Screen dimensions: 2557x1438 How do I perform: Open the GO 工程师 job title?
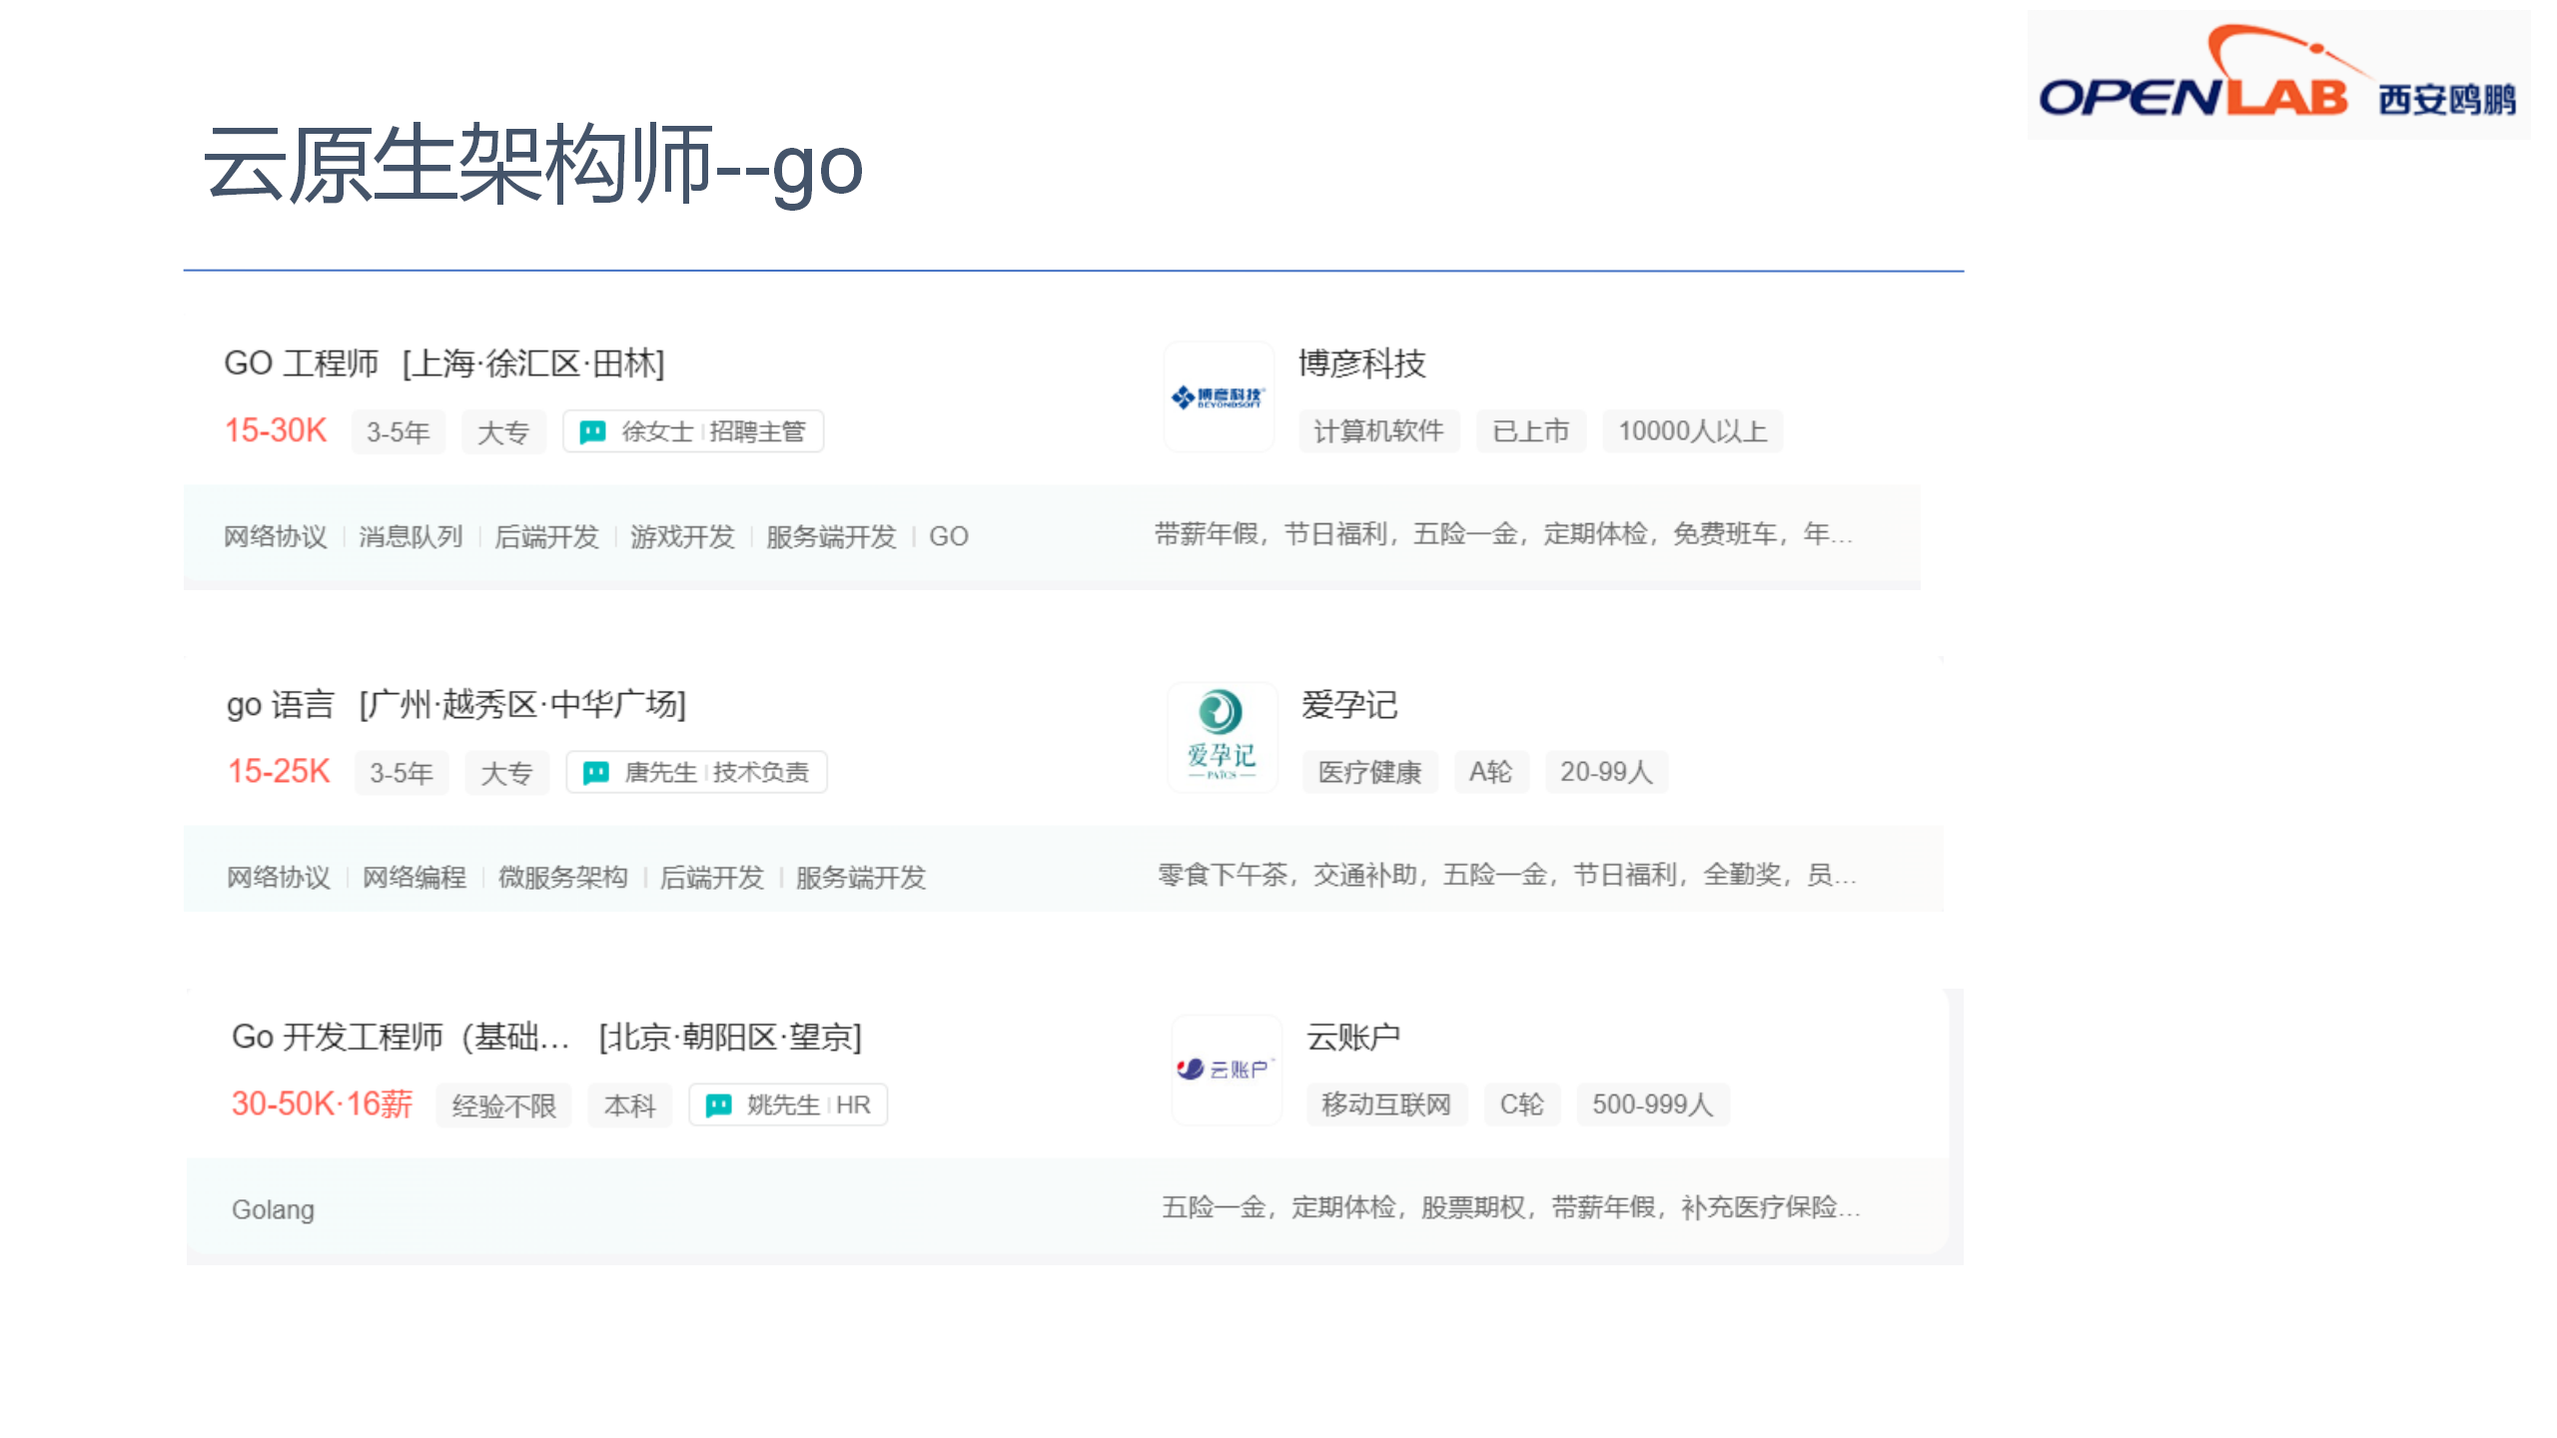(x=301, y=363)
